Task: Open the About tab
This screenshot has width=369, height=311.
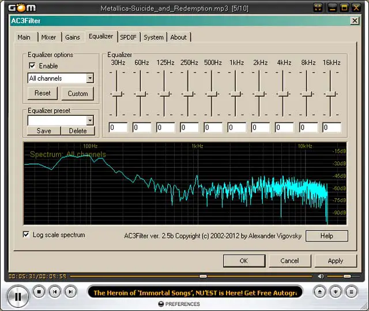Action: [x=178, y=37]
